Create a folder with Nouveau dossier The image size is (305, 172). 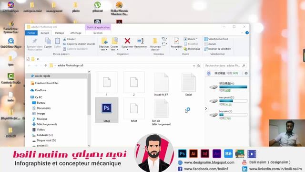click(155, 44)
